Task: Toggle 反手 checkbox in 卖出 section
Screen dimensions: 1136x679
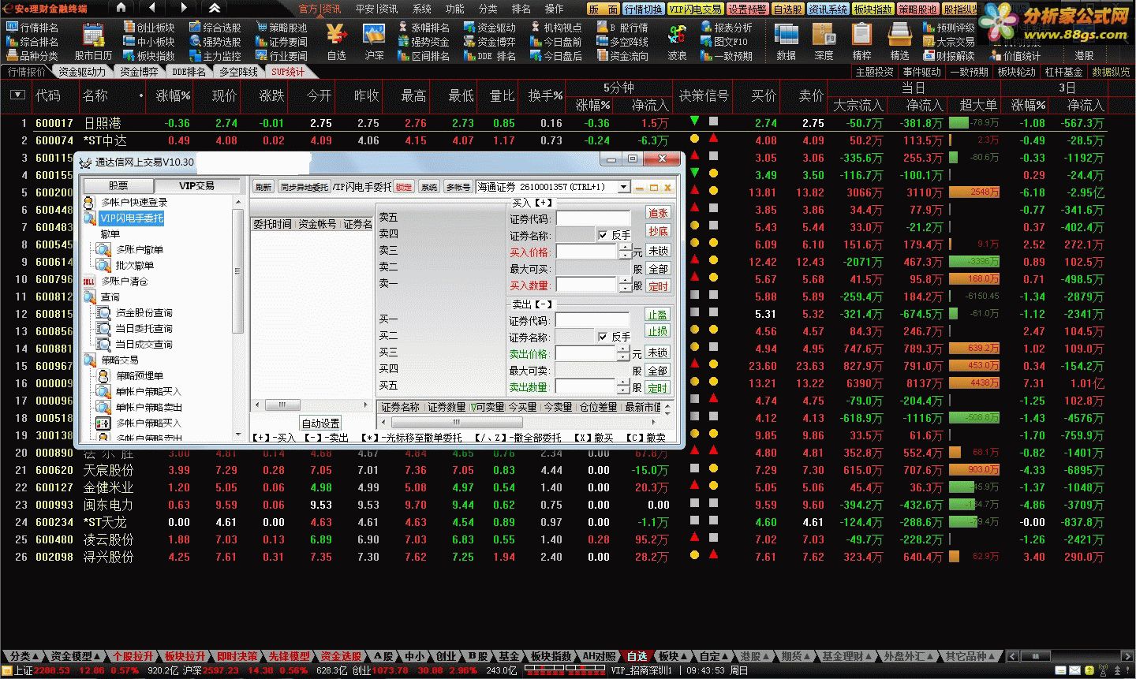Action: (x=603, y=337)
